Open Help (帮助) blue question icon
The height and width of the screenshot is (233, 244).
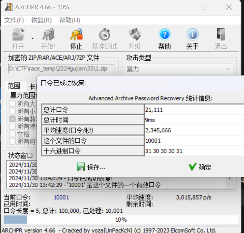165,34
